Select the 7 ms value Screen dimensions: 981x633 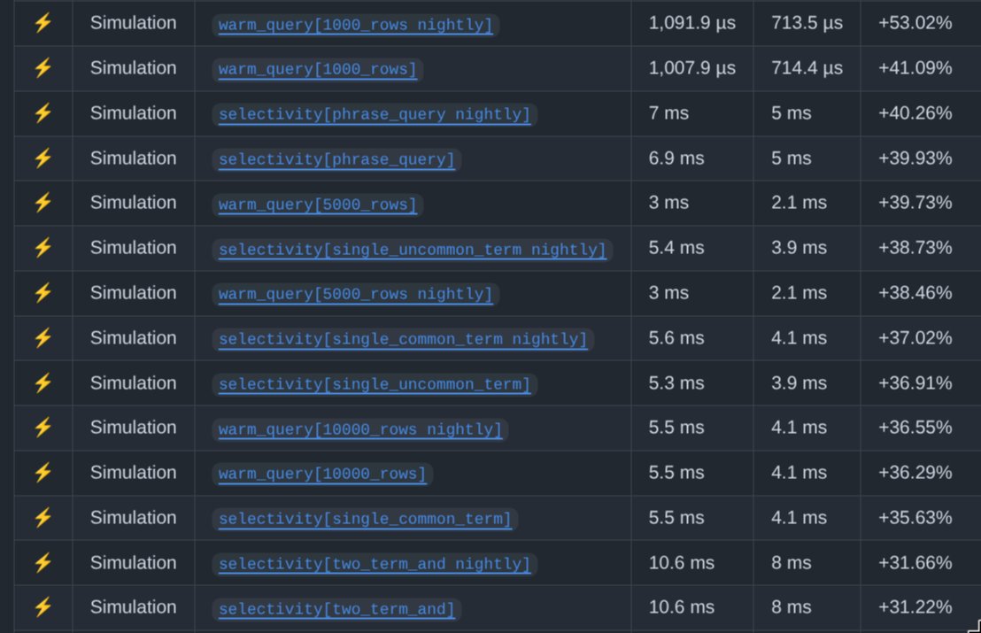coord(668,113)
